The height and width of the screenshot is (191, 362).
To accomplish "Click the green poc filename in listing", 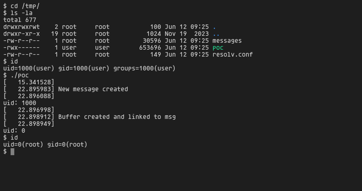I will click(218, 48).
